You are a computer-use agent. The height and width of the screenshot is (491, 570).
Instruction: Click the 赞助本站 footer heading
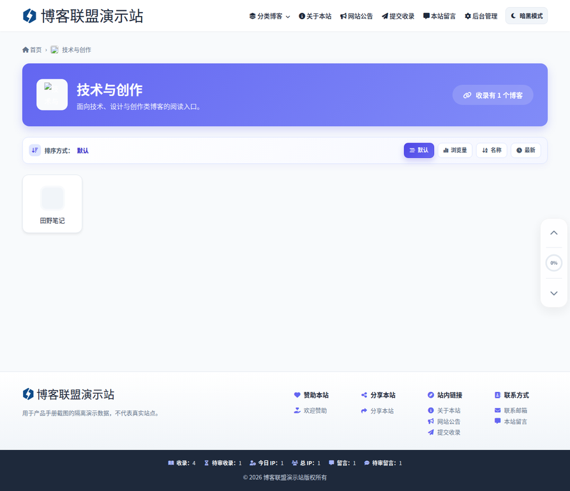[x=311, y=395]
